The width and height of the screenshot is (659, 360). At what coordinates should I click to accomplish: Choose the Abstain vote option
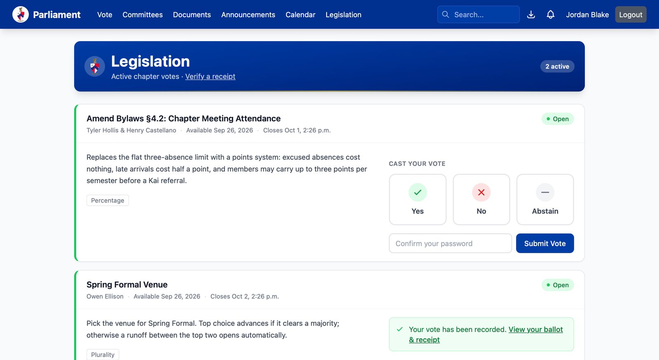(545, 200)
